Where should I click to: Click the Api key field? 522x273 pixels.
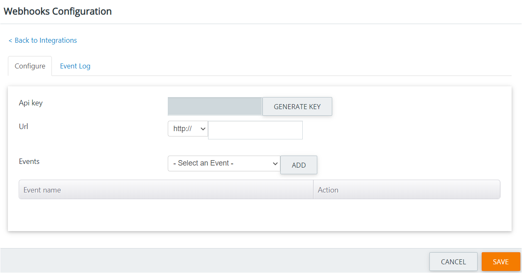pos(215,106)
